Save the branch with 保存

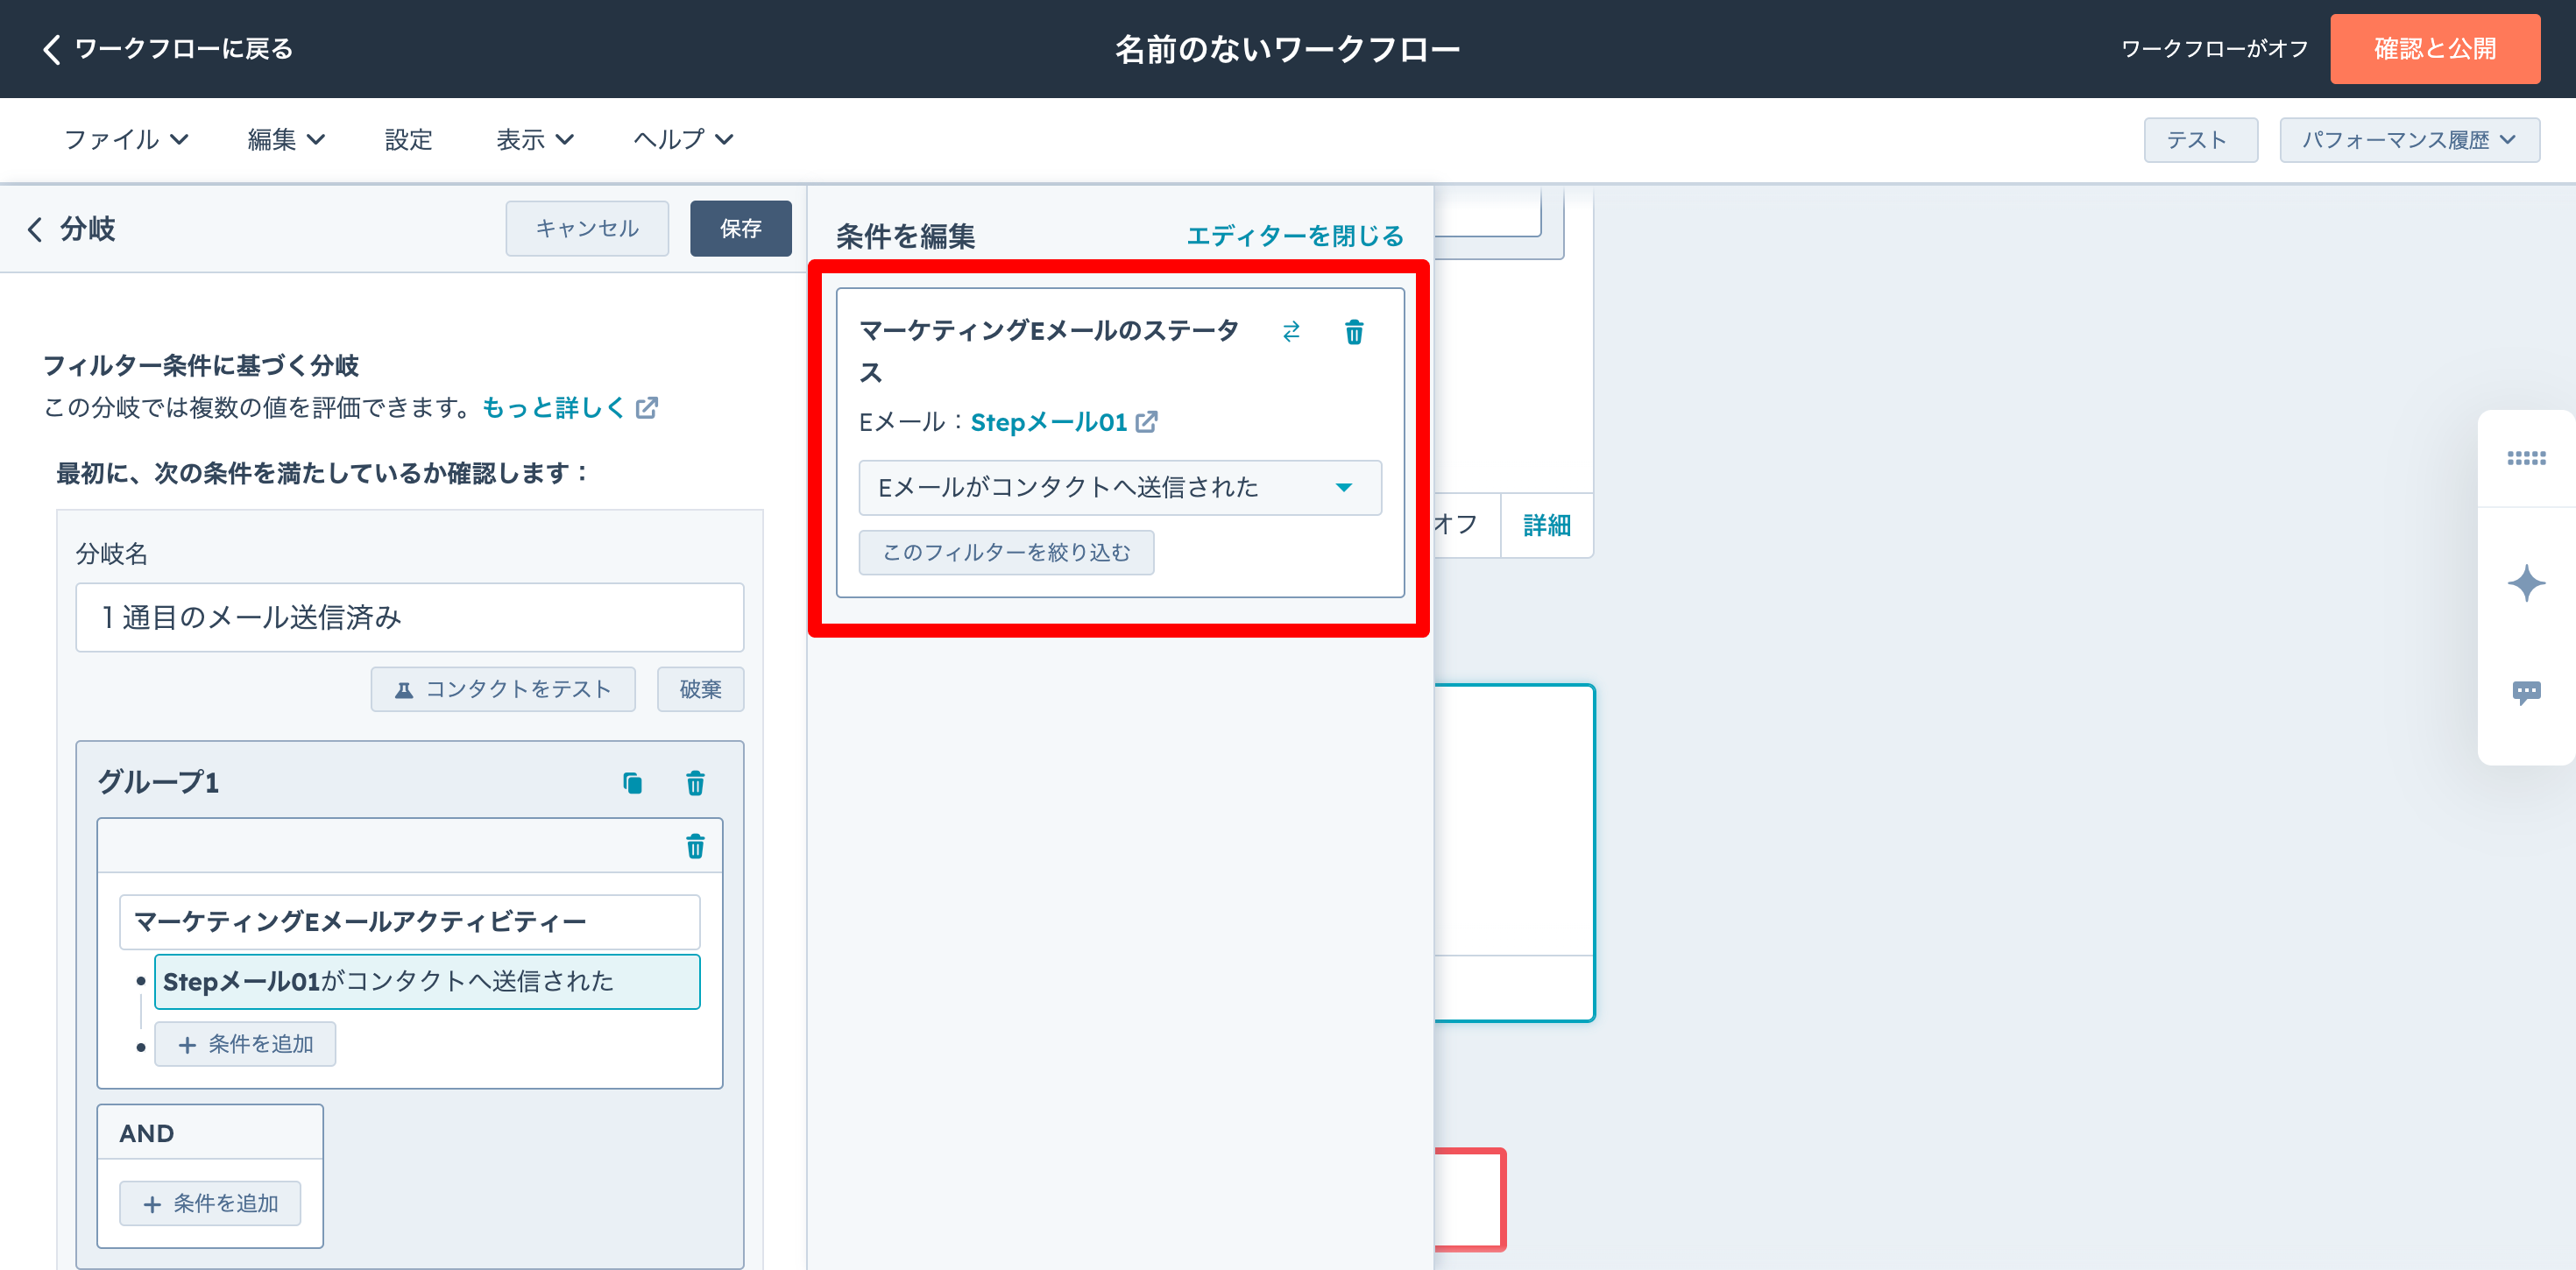coord(740,228)
